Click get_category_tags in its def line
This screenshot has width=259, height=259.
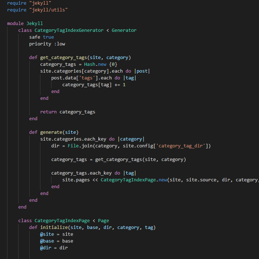(64, 58)
